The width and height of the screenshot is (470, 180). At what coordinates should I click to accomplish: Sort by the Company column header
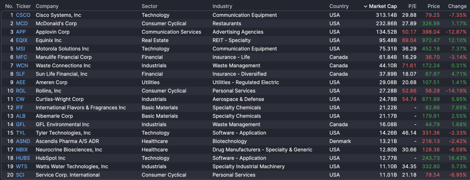(x=47, y=6)
